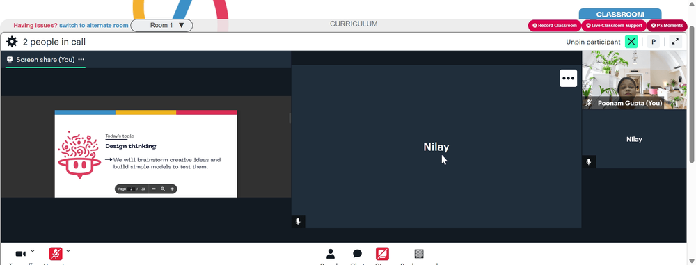696x265 pixels.
Task: Expand camera options chevron
Action: (33, 251)
